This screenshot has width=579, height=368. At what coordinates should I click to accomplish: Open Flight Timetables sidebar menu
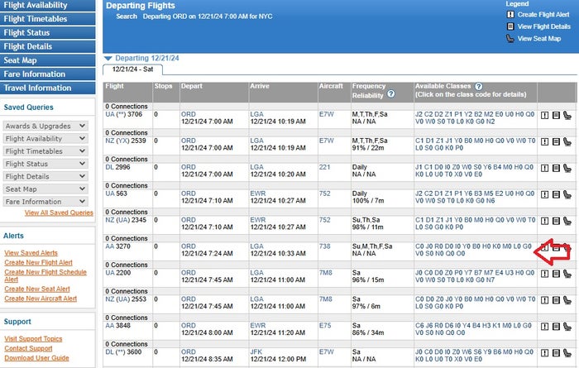[48, 19]
